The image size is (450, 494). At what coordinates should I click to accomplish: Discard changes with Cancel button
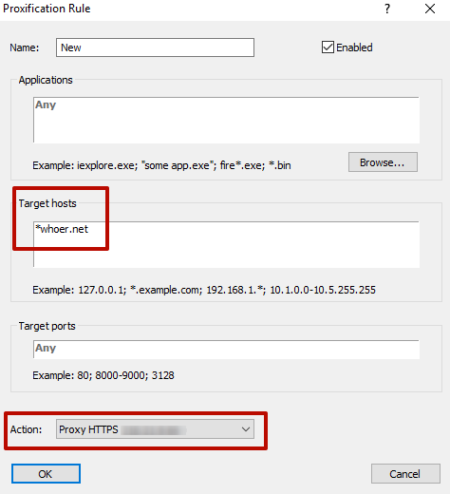click(405, 474)
